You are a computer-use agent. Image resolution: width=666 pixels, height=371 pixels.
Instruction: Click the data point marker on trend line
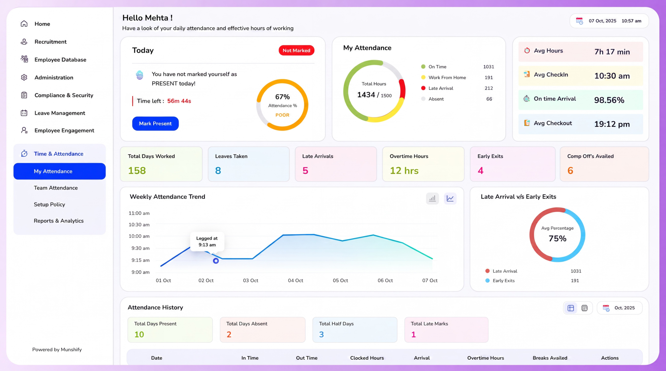[x=216, y=261]
